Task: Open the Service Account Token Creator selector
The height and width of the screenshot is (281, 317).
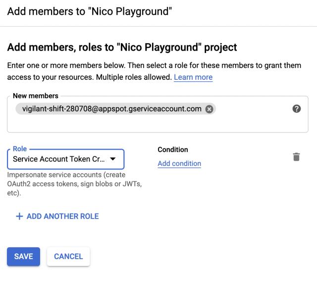Action: click(x=59, y=160)
